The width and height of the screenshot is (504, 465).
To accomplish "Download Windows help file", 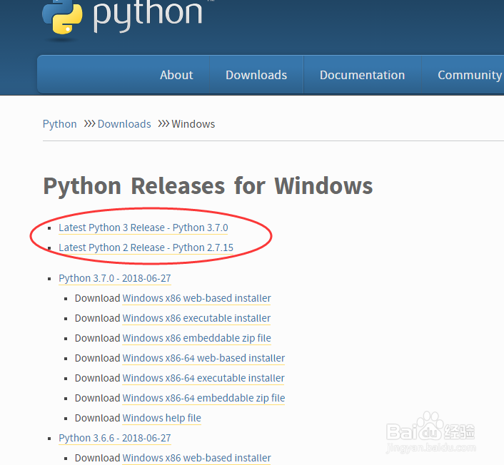I will click(x=161, y=418).
